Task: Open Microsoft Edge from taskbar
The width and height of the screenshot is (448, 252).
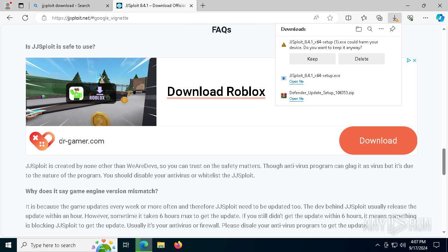Action: click(x=144, y=245)
